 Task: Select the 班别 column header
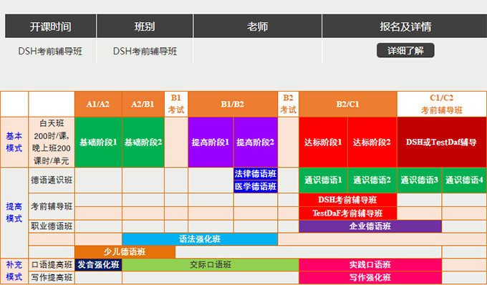coord(145,26)
